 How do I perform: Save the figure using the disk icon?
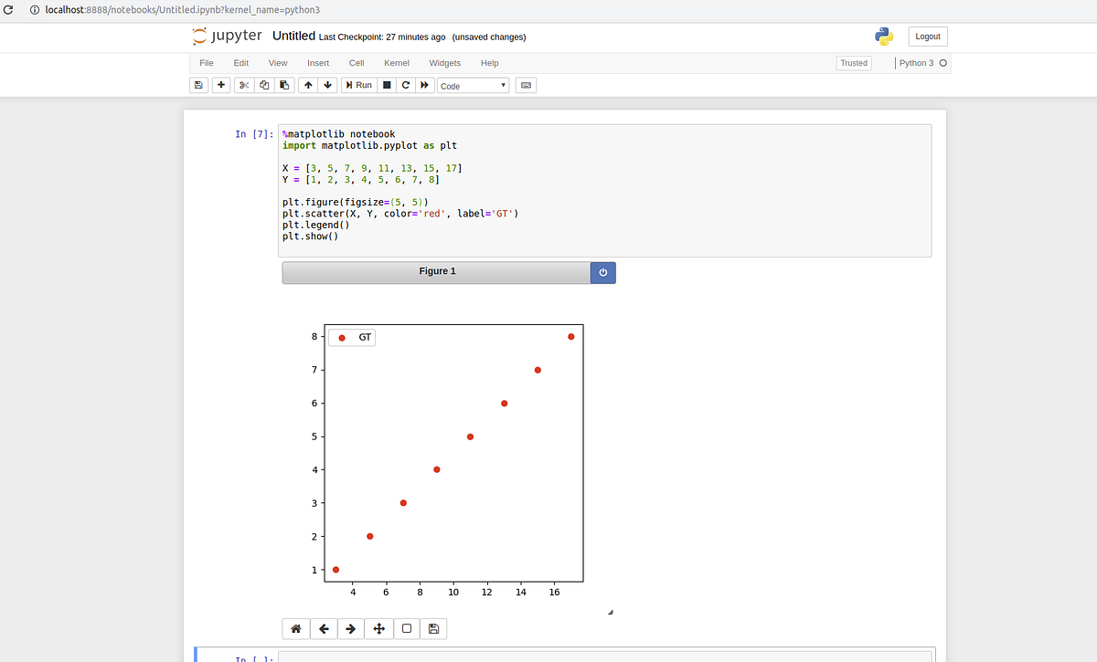pos(433,628)
